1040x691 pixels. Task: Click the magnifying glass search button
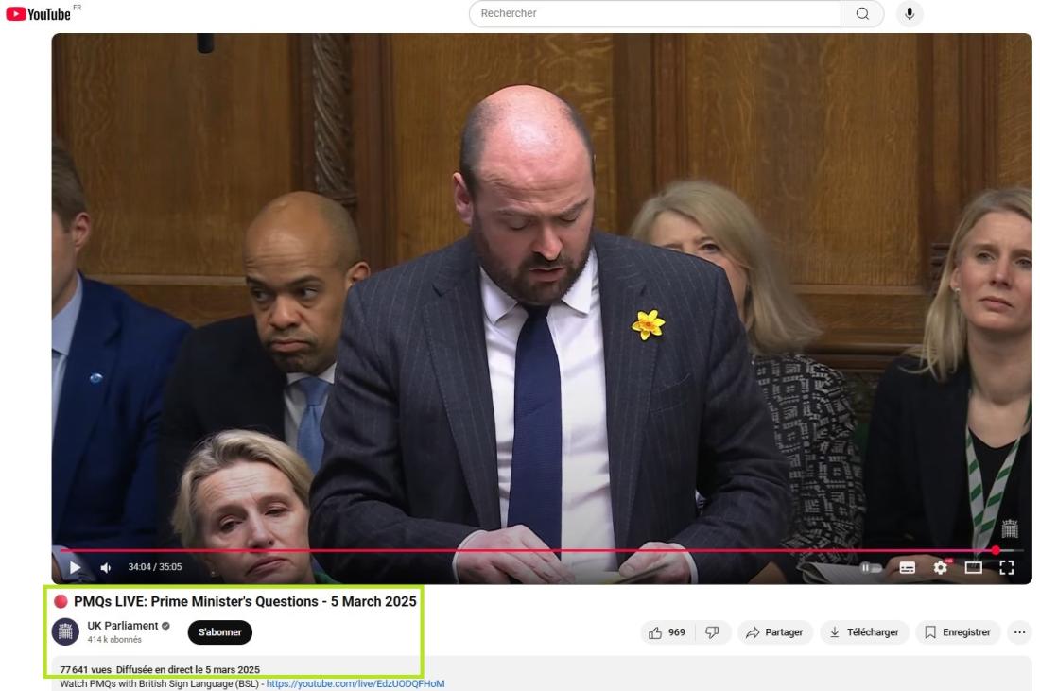pyautogui.click(x=862, y=13)
